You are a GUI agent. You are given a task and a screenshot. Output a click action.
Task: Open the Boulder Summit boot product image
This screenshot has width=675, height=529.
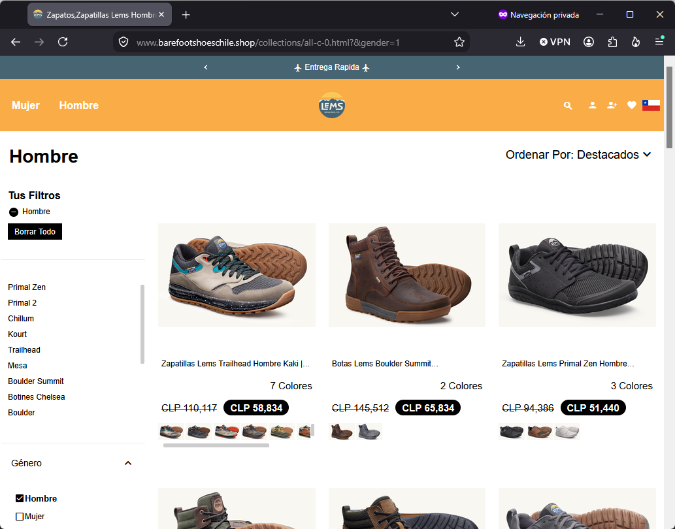pyautogui.click(x=407, y=275)
